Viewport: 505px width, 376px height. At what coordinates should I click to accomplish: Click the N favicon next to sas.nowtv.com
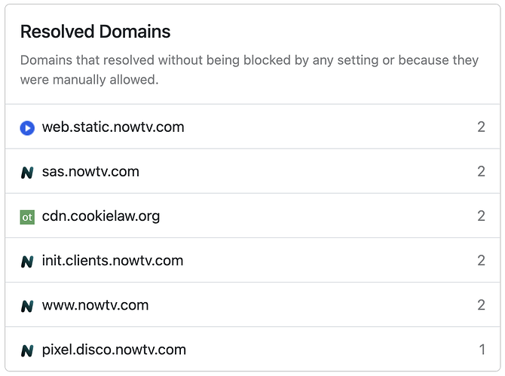[x=27, y=172]
